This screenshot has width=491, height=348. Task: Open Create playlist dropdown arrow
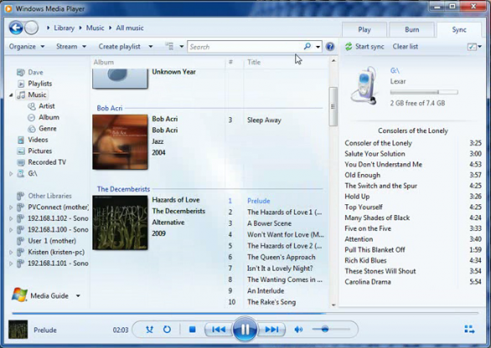click(x=151, y=47)
